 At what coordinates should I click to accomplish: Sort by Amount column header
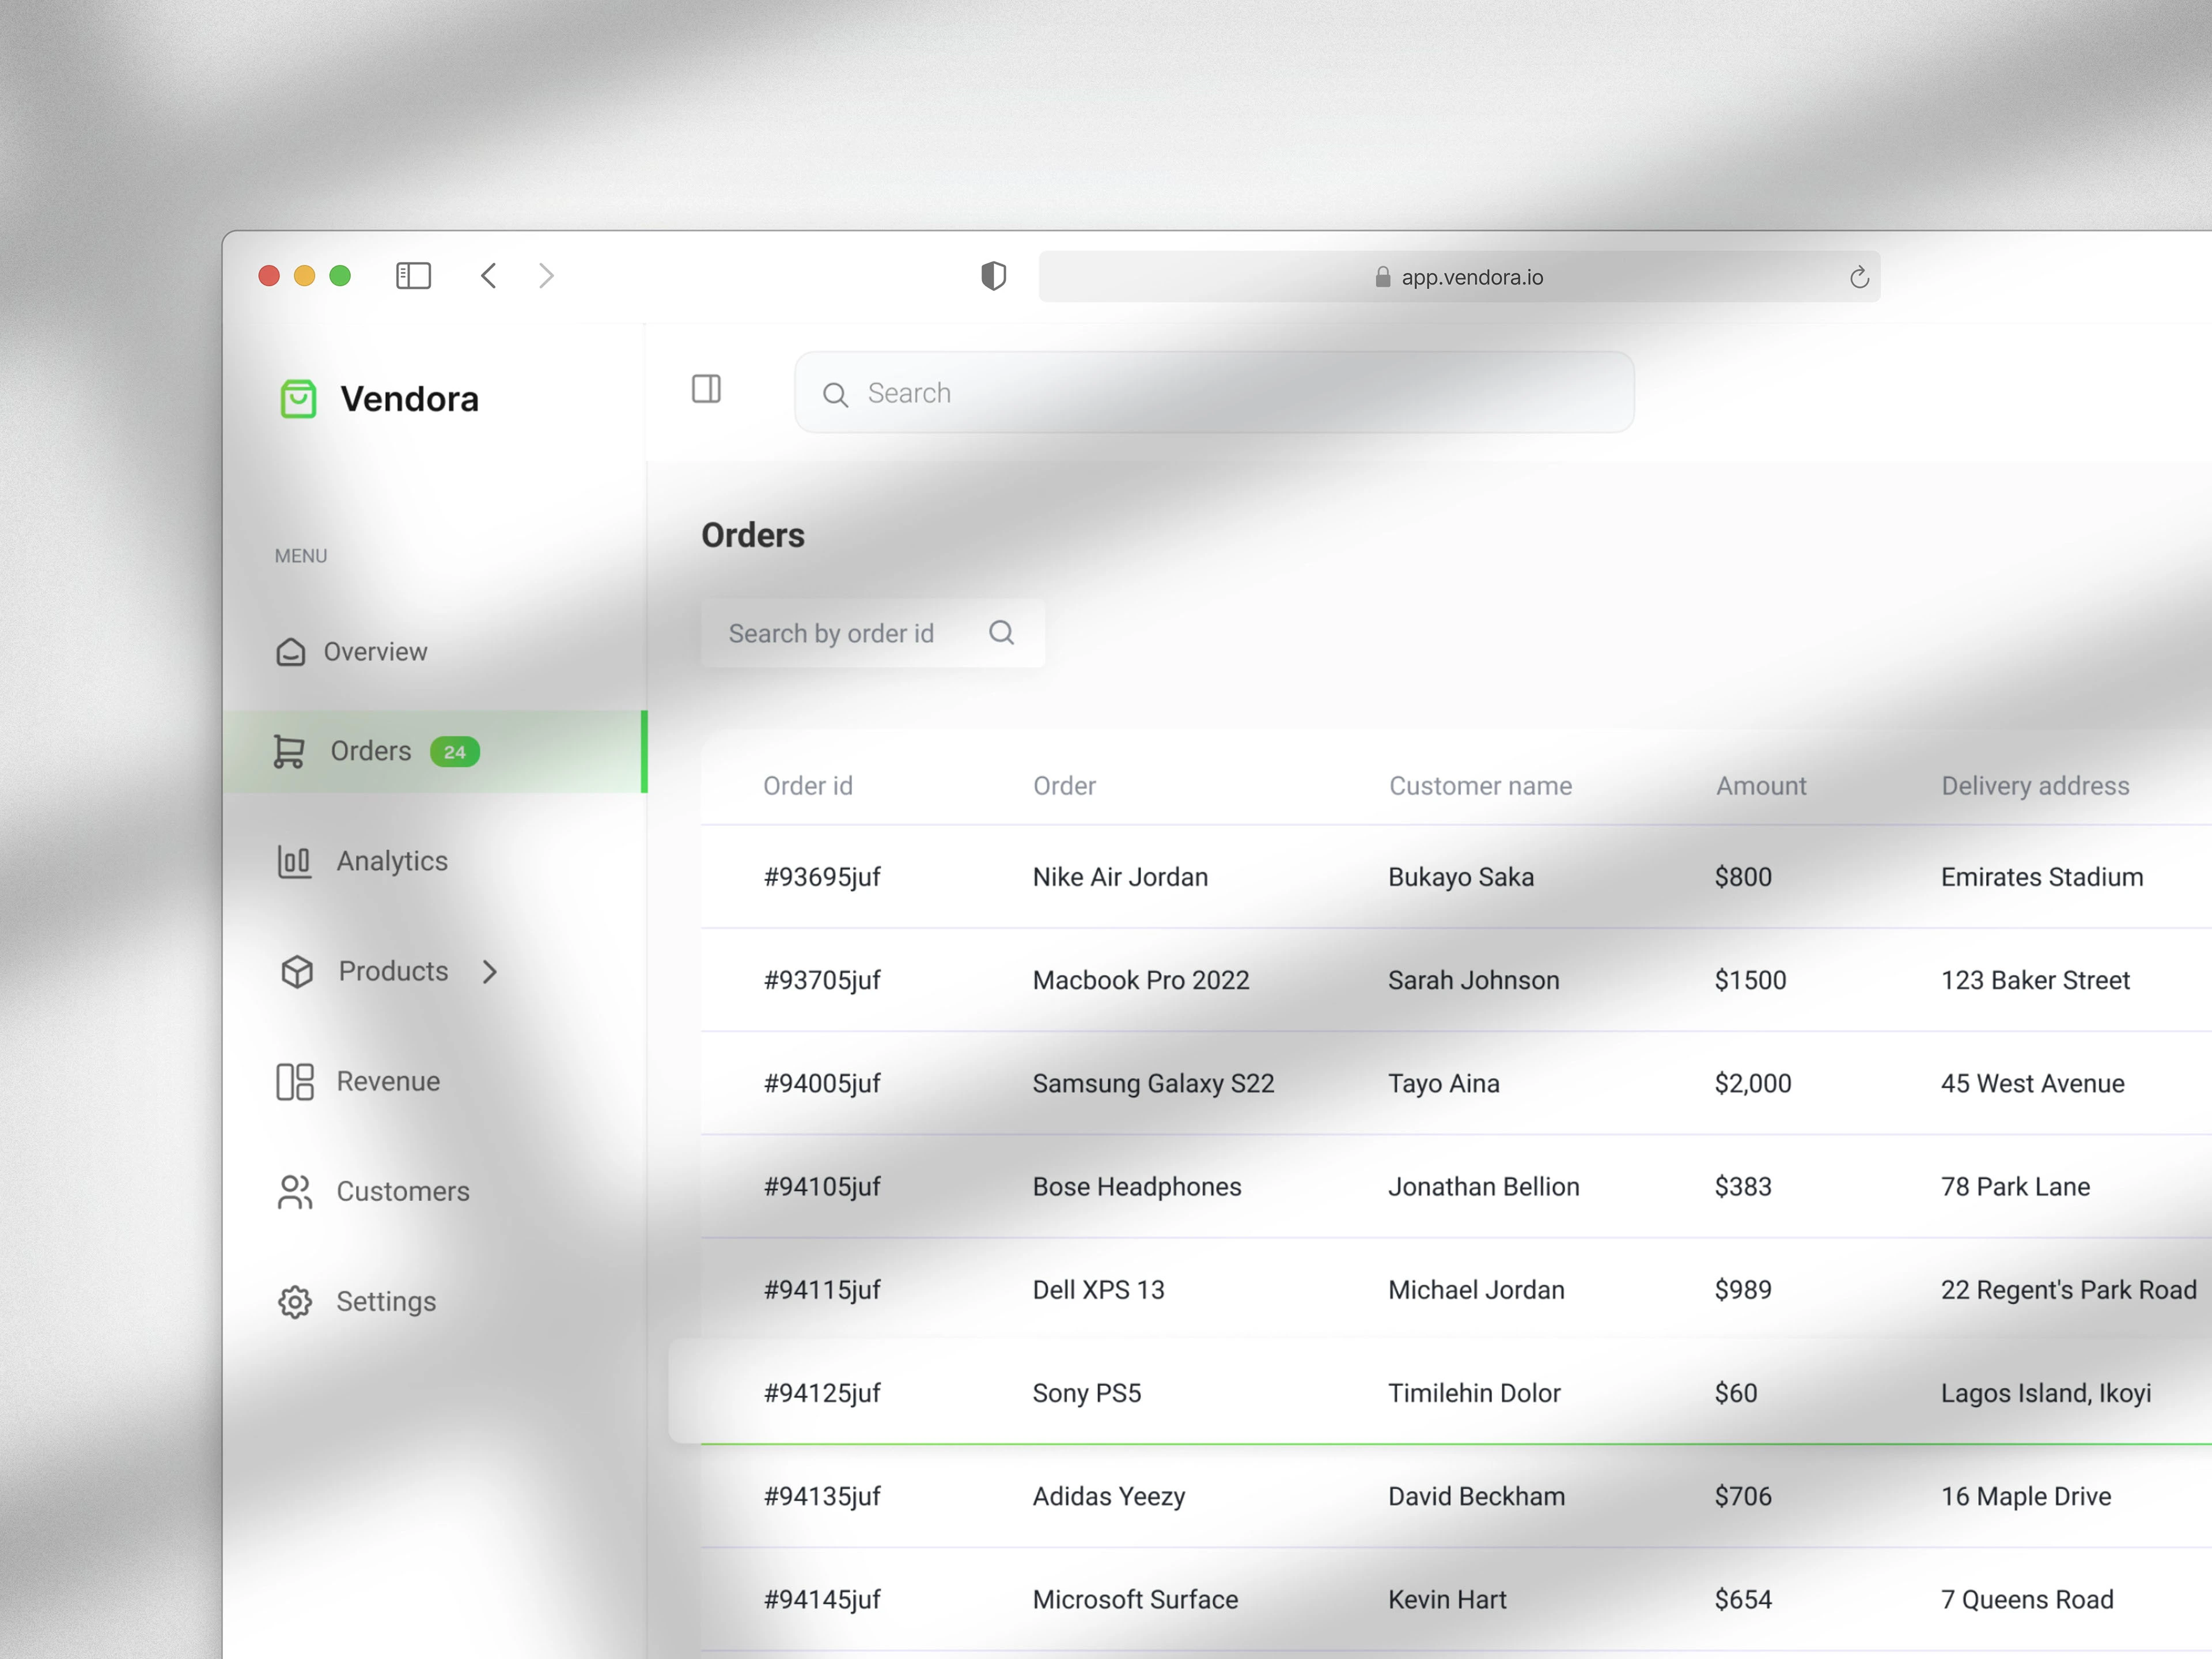click(1761, 786)
